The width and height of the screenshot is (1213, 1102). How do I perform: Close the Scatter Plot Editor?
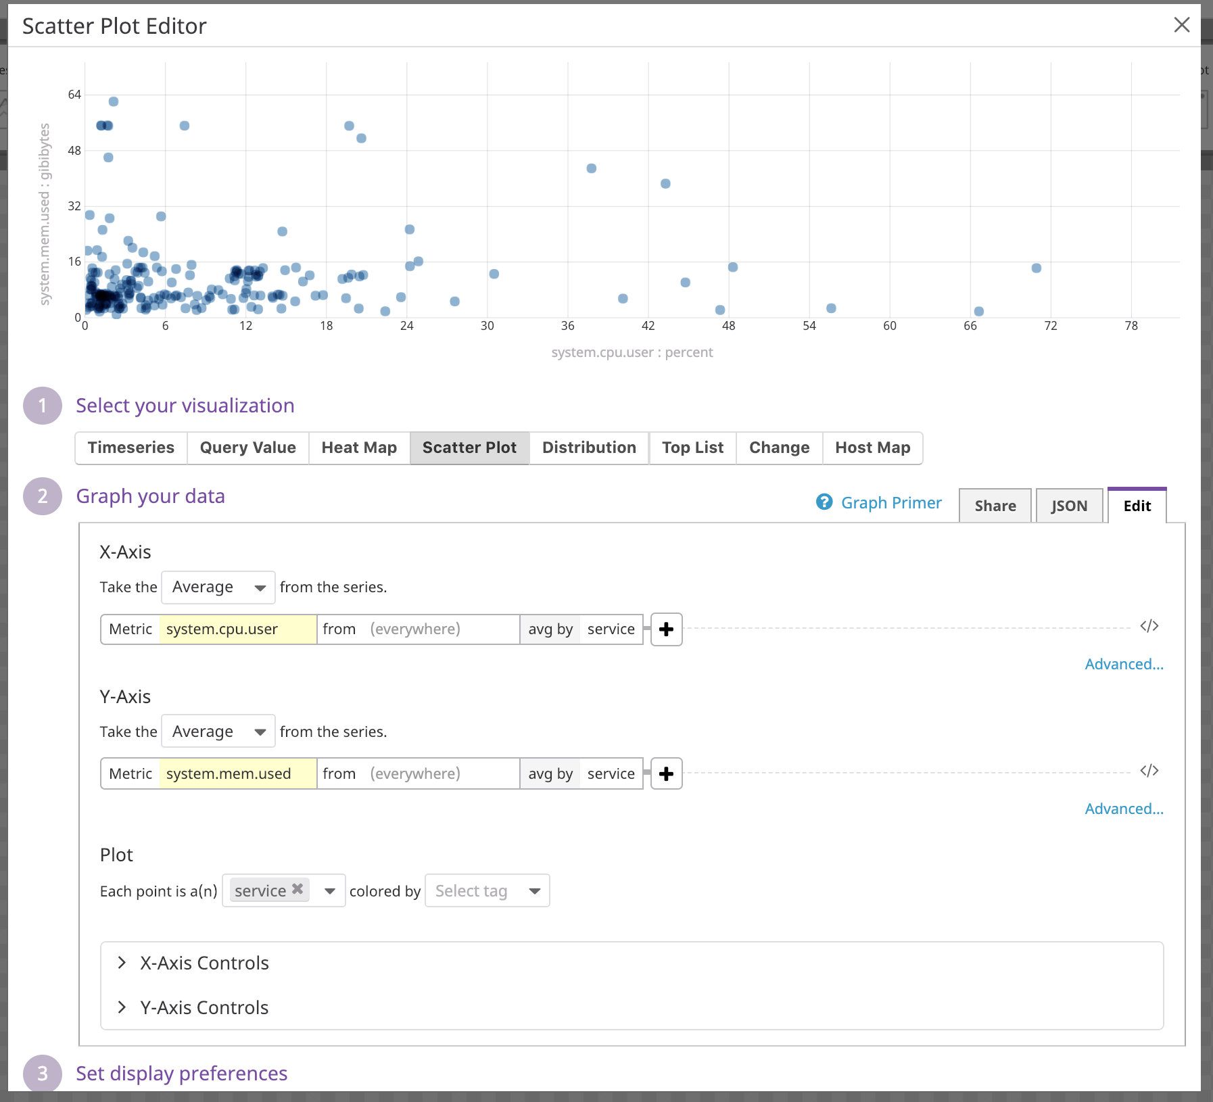[1183, 25]
